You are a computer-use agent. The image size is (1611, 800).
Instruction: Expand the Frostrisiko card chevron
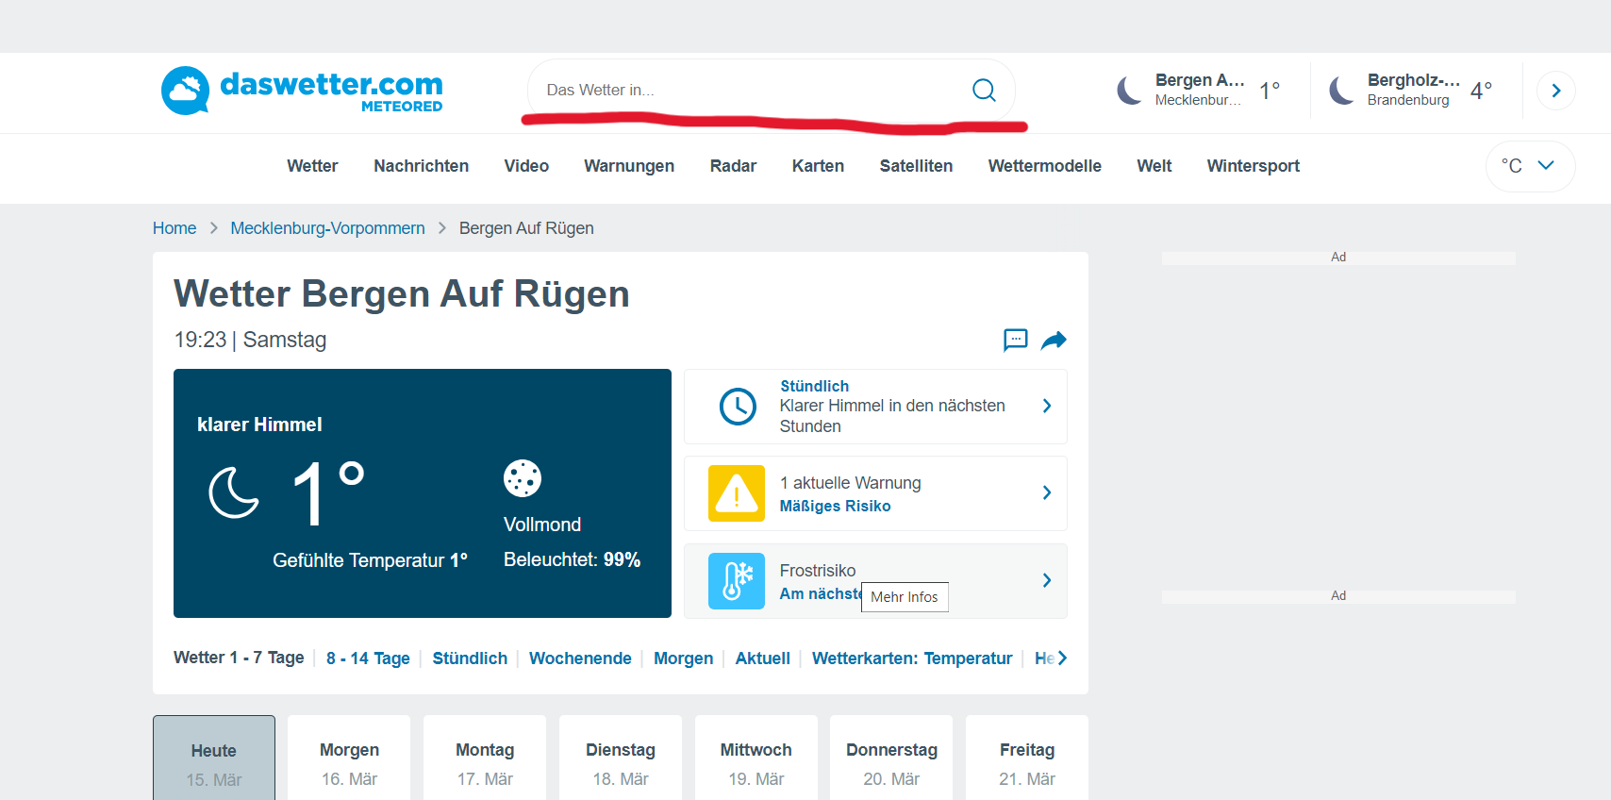1047,580
